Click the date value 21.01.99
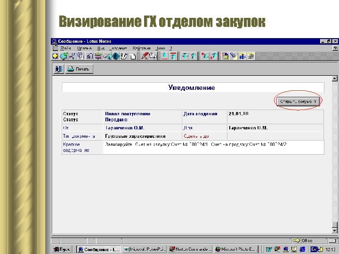 238,114
